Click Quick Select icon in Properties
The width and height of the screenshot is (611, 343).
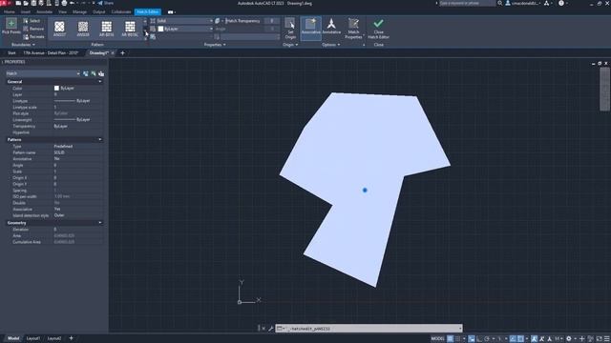coord(101,73)
